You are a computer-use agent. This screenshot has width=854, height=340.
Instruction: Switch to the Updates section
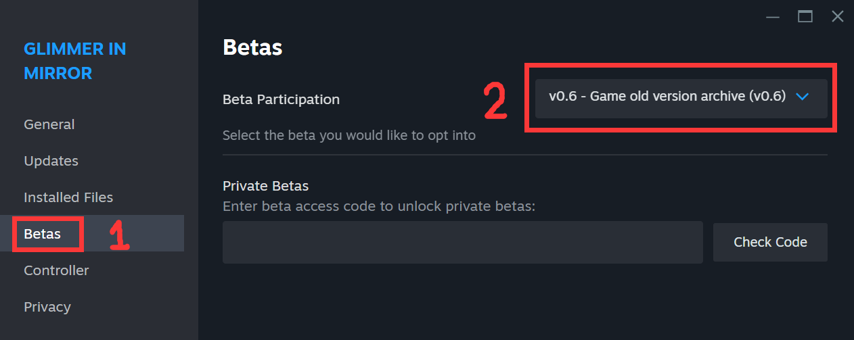point(51,161)
